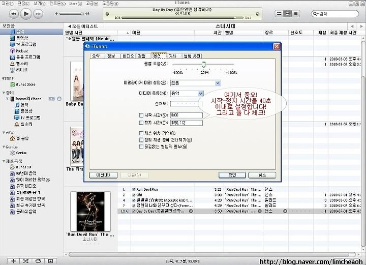366x265 pixels.
Task: Collapse the Genius section triangle
Action: tap(4, 147)
